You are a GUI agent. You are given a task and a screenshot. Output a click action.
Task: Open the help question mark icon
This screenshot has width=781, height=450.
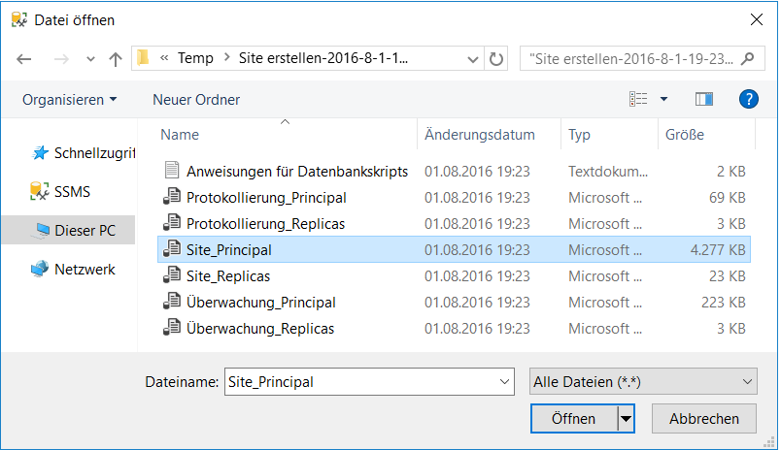pos(748,99)
